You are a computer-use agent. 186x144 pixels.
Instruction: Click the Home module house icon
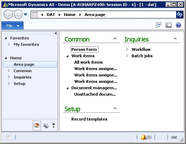point(37,126)
